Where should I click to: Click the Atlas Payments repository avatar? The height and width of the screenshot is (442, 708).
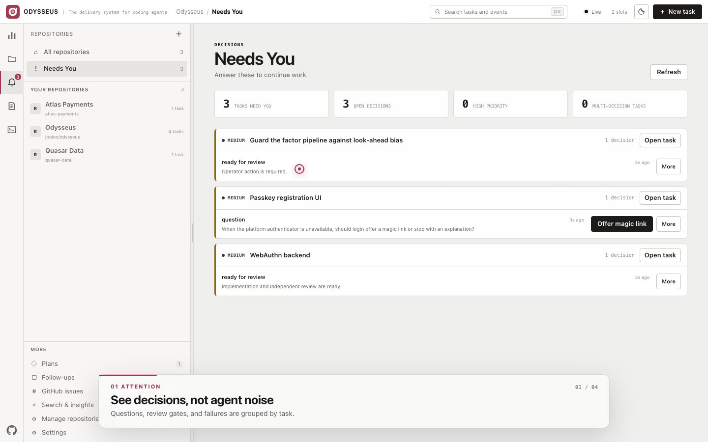35,109
